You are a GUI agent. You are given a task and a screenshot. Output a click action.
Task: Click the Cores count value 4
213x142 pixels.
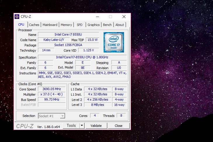click(x=95, y=115)
